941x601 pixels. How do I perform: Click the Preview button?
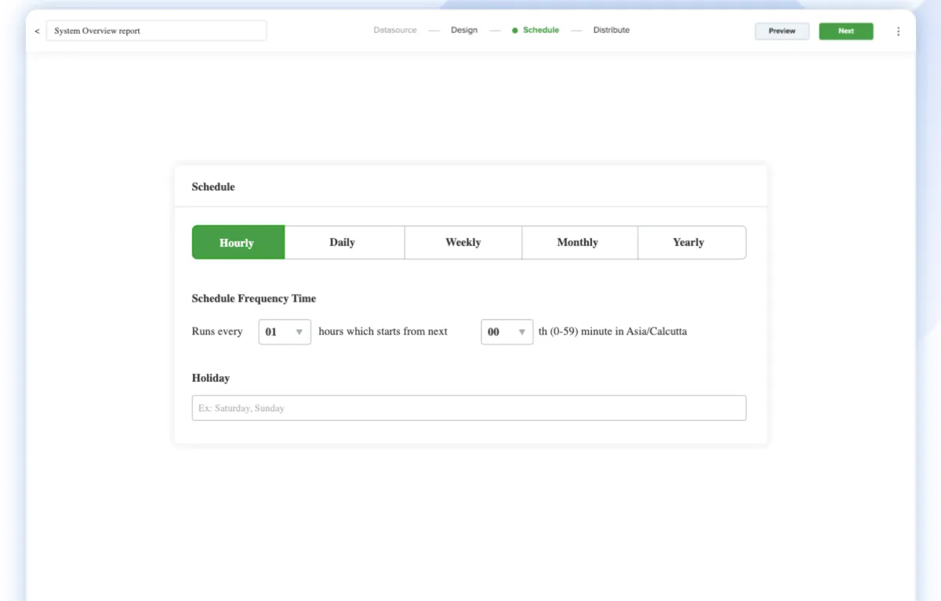[782, 31]
